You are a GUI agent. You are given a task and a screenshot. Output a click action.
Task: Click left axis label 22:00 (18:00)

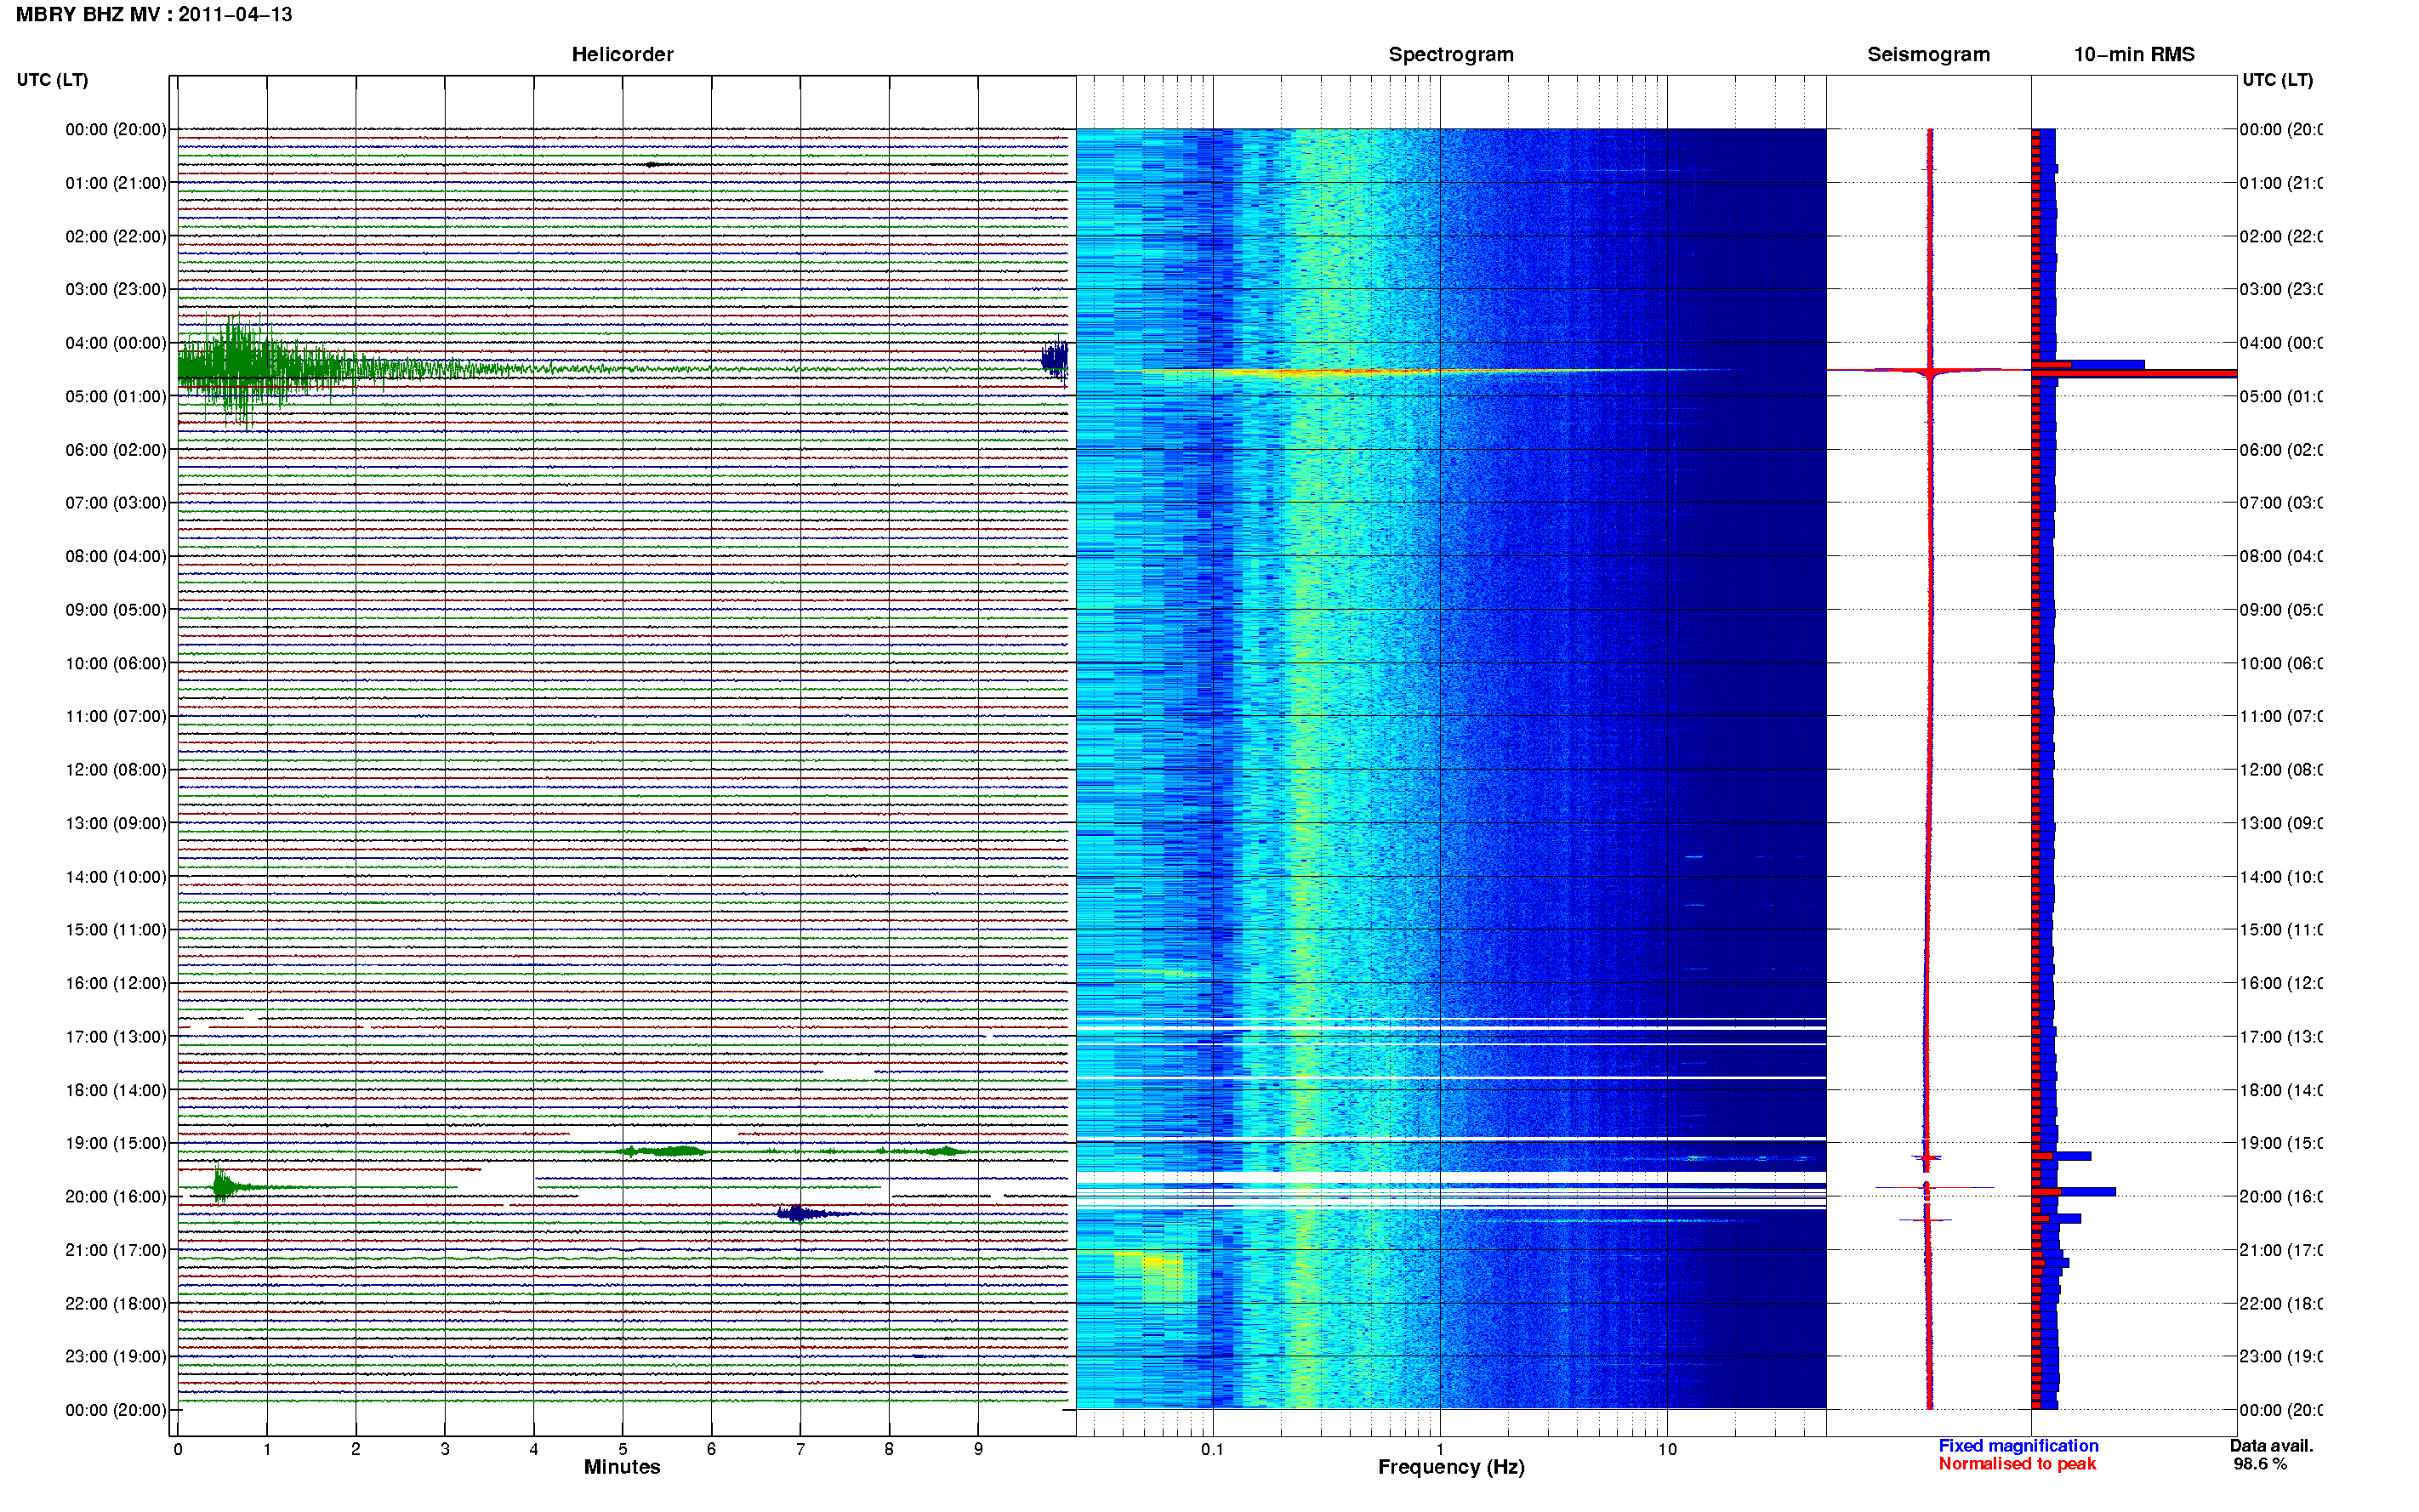pyautogui.click(x=116, y=1304)
